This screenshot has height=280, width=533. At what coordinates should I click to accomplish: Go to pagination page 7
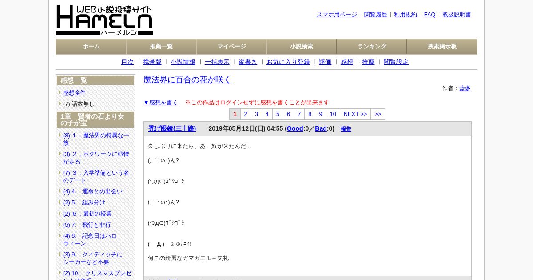(299, 114)
